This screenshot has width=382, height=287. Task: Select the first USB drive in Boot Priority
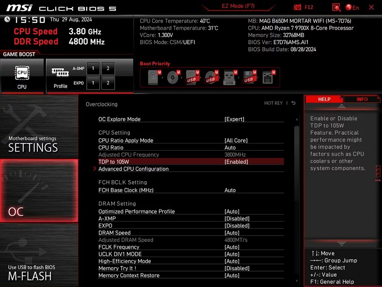coord(192,77)
